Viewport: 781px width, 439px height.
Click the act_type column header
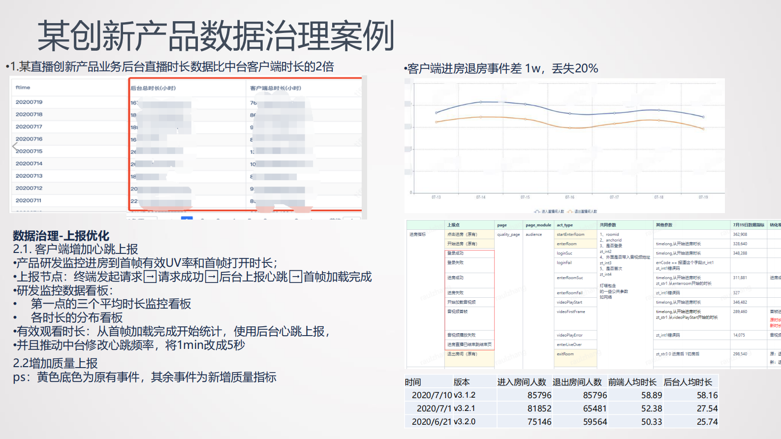[x=564, y=225]
